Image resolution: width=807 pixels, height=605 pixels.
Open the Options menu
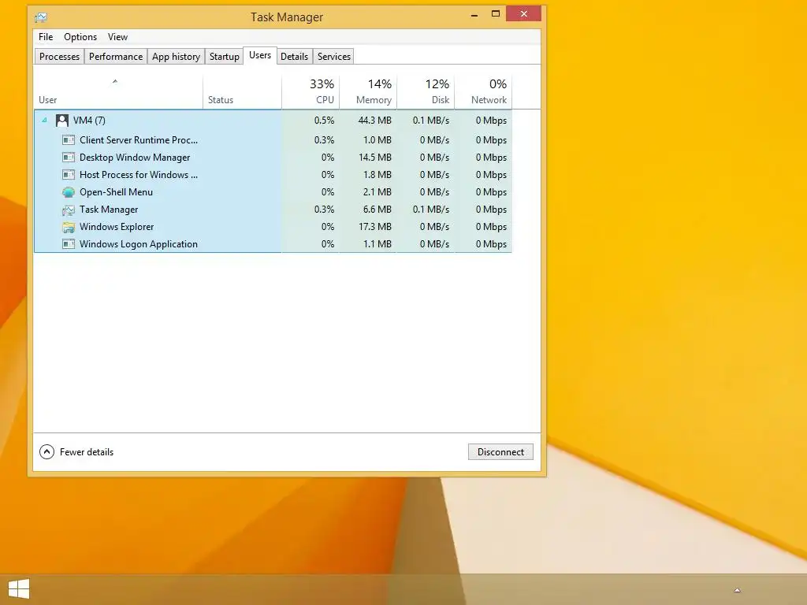[x=80, y=37]
